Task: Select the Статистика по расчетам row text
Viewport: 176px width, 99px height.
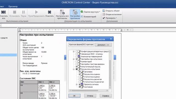Action: (x=94, y=82)
